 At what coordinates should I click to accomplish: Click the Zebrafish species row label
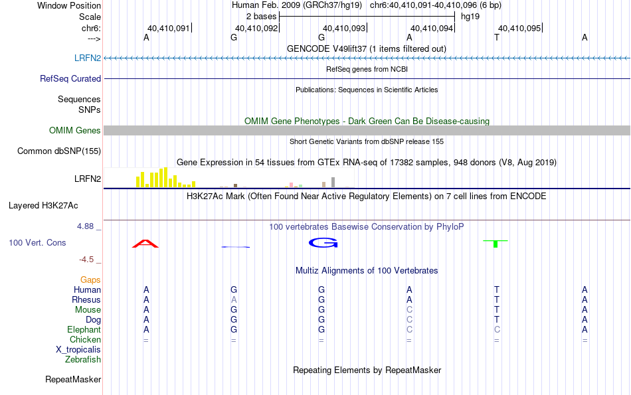[83, 359]
